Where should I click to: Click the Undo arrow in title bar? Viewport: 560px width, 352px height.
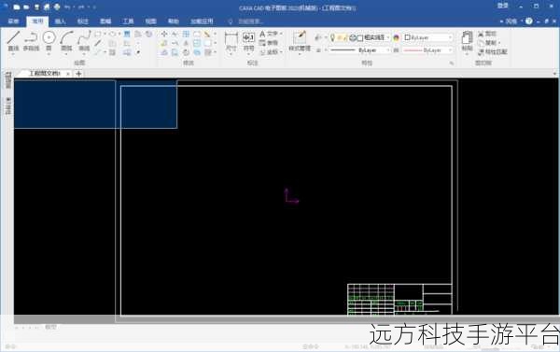pyautogui.click(x=67, y=7)
